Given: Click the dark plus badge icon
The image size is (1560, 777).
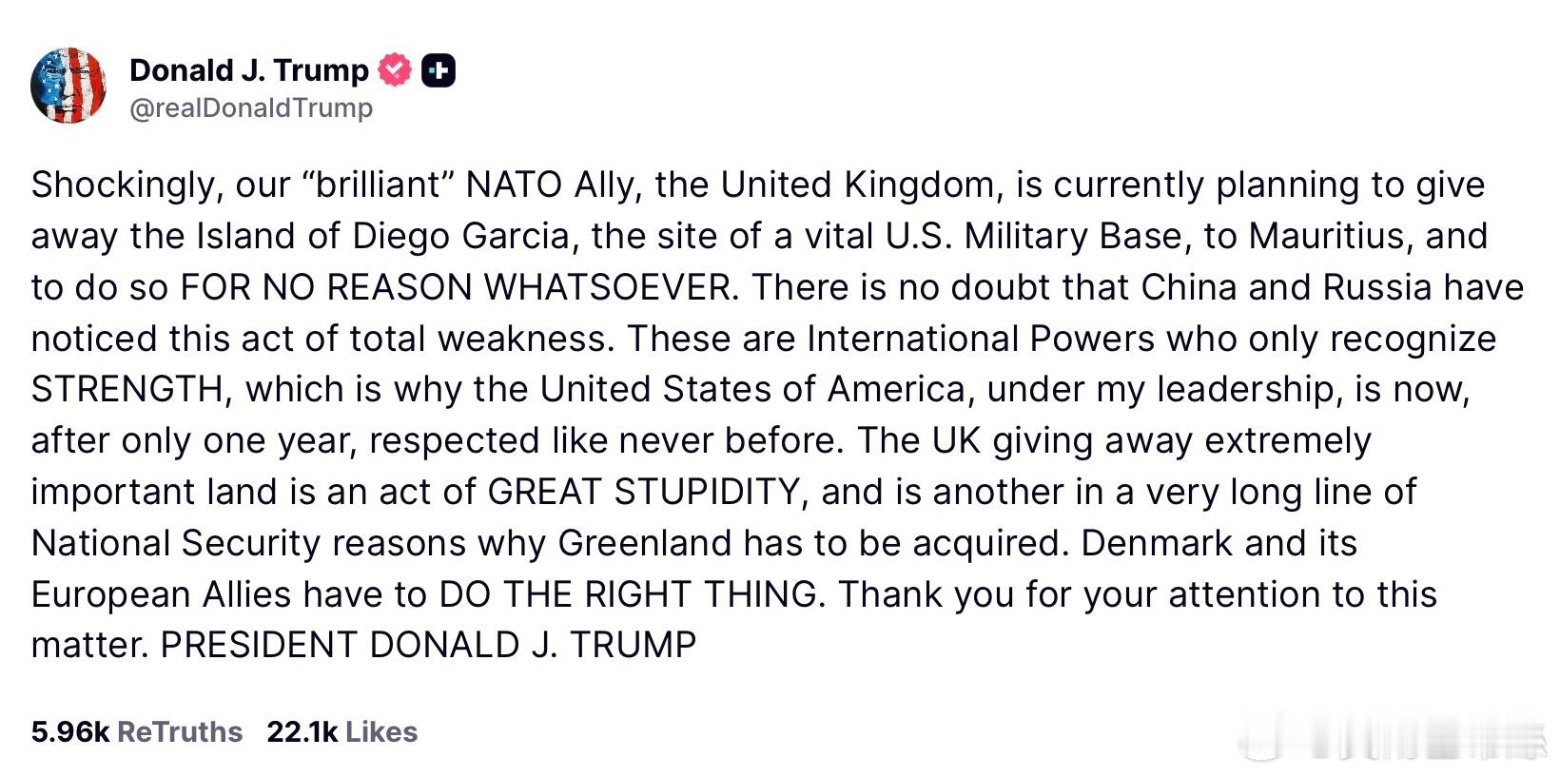Looking at the screenshot, I should click(439, 70).
